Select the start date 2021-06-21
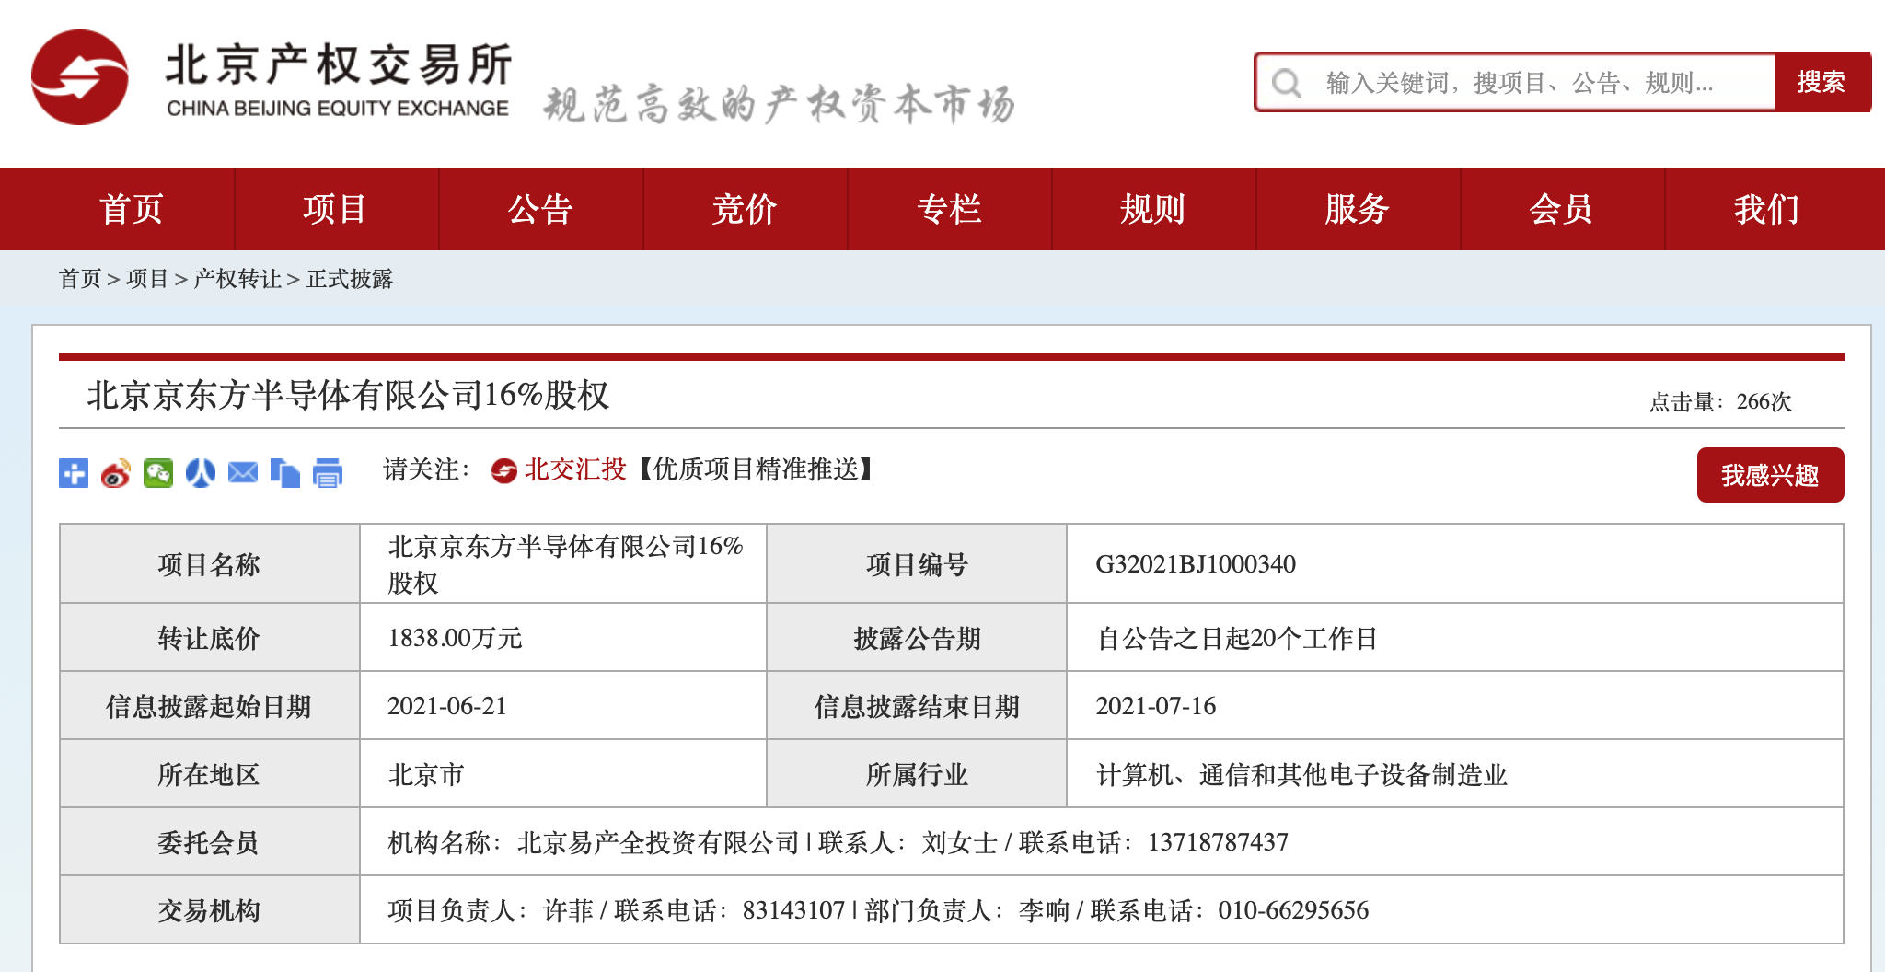This screenshot has width=1885, height=972. pos(447,706)
